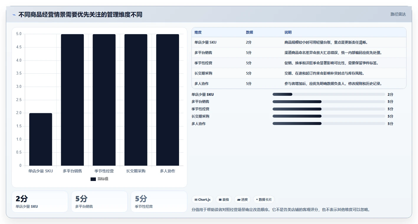
Task: Click the 单店少量 SKU chart bar
Action: point(41,139)
